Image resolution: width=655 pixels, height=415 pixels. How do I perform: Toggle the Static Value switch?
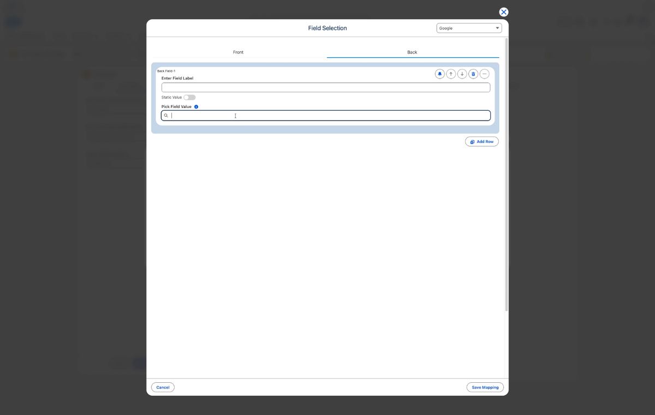pyautogui.click(x=189, y=98)
